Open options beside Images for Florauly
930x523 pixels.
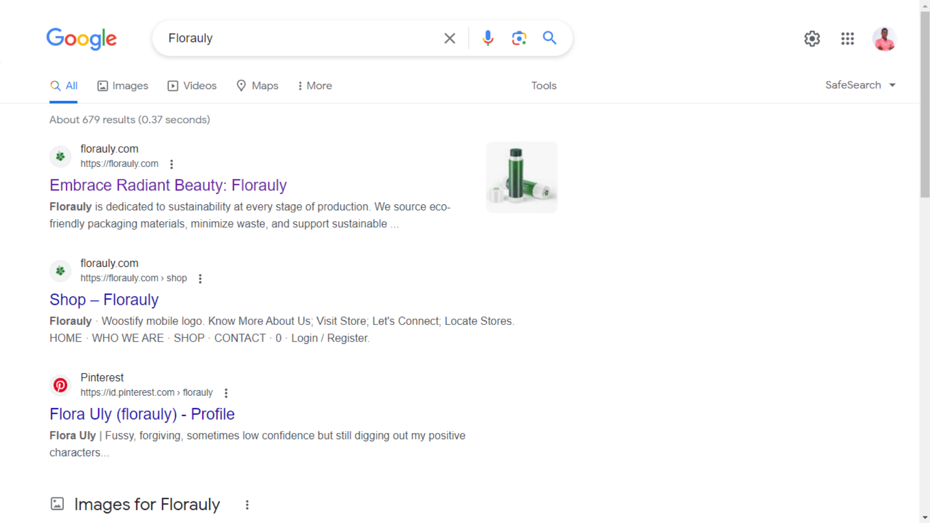(247, 505)
